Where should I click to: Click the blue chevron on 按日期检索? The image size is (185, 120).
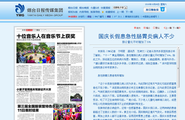[162, 9]
